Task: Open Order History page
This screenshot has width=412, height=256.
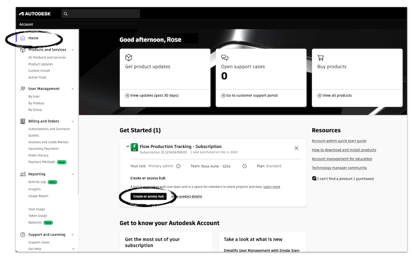Action: click(38, 155)
